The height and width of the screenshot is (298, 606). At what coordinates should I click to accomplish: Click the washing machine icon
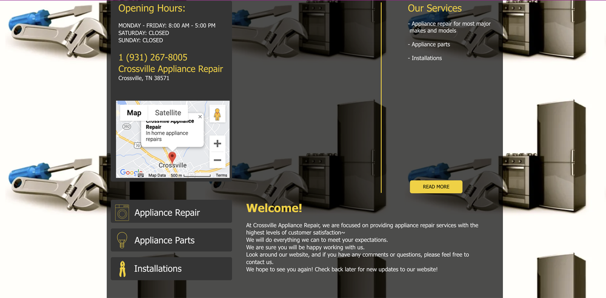[x=122, y=213]
